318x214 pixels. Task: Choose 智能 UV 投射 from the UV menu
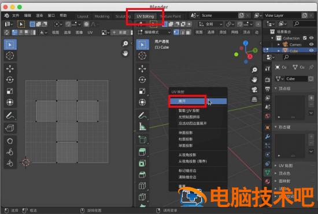[198, 110]
